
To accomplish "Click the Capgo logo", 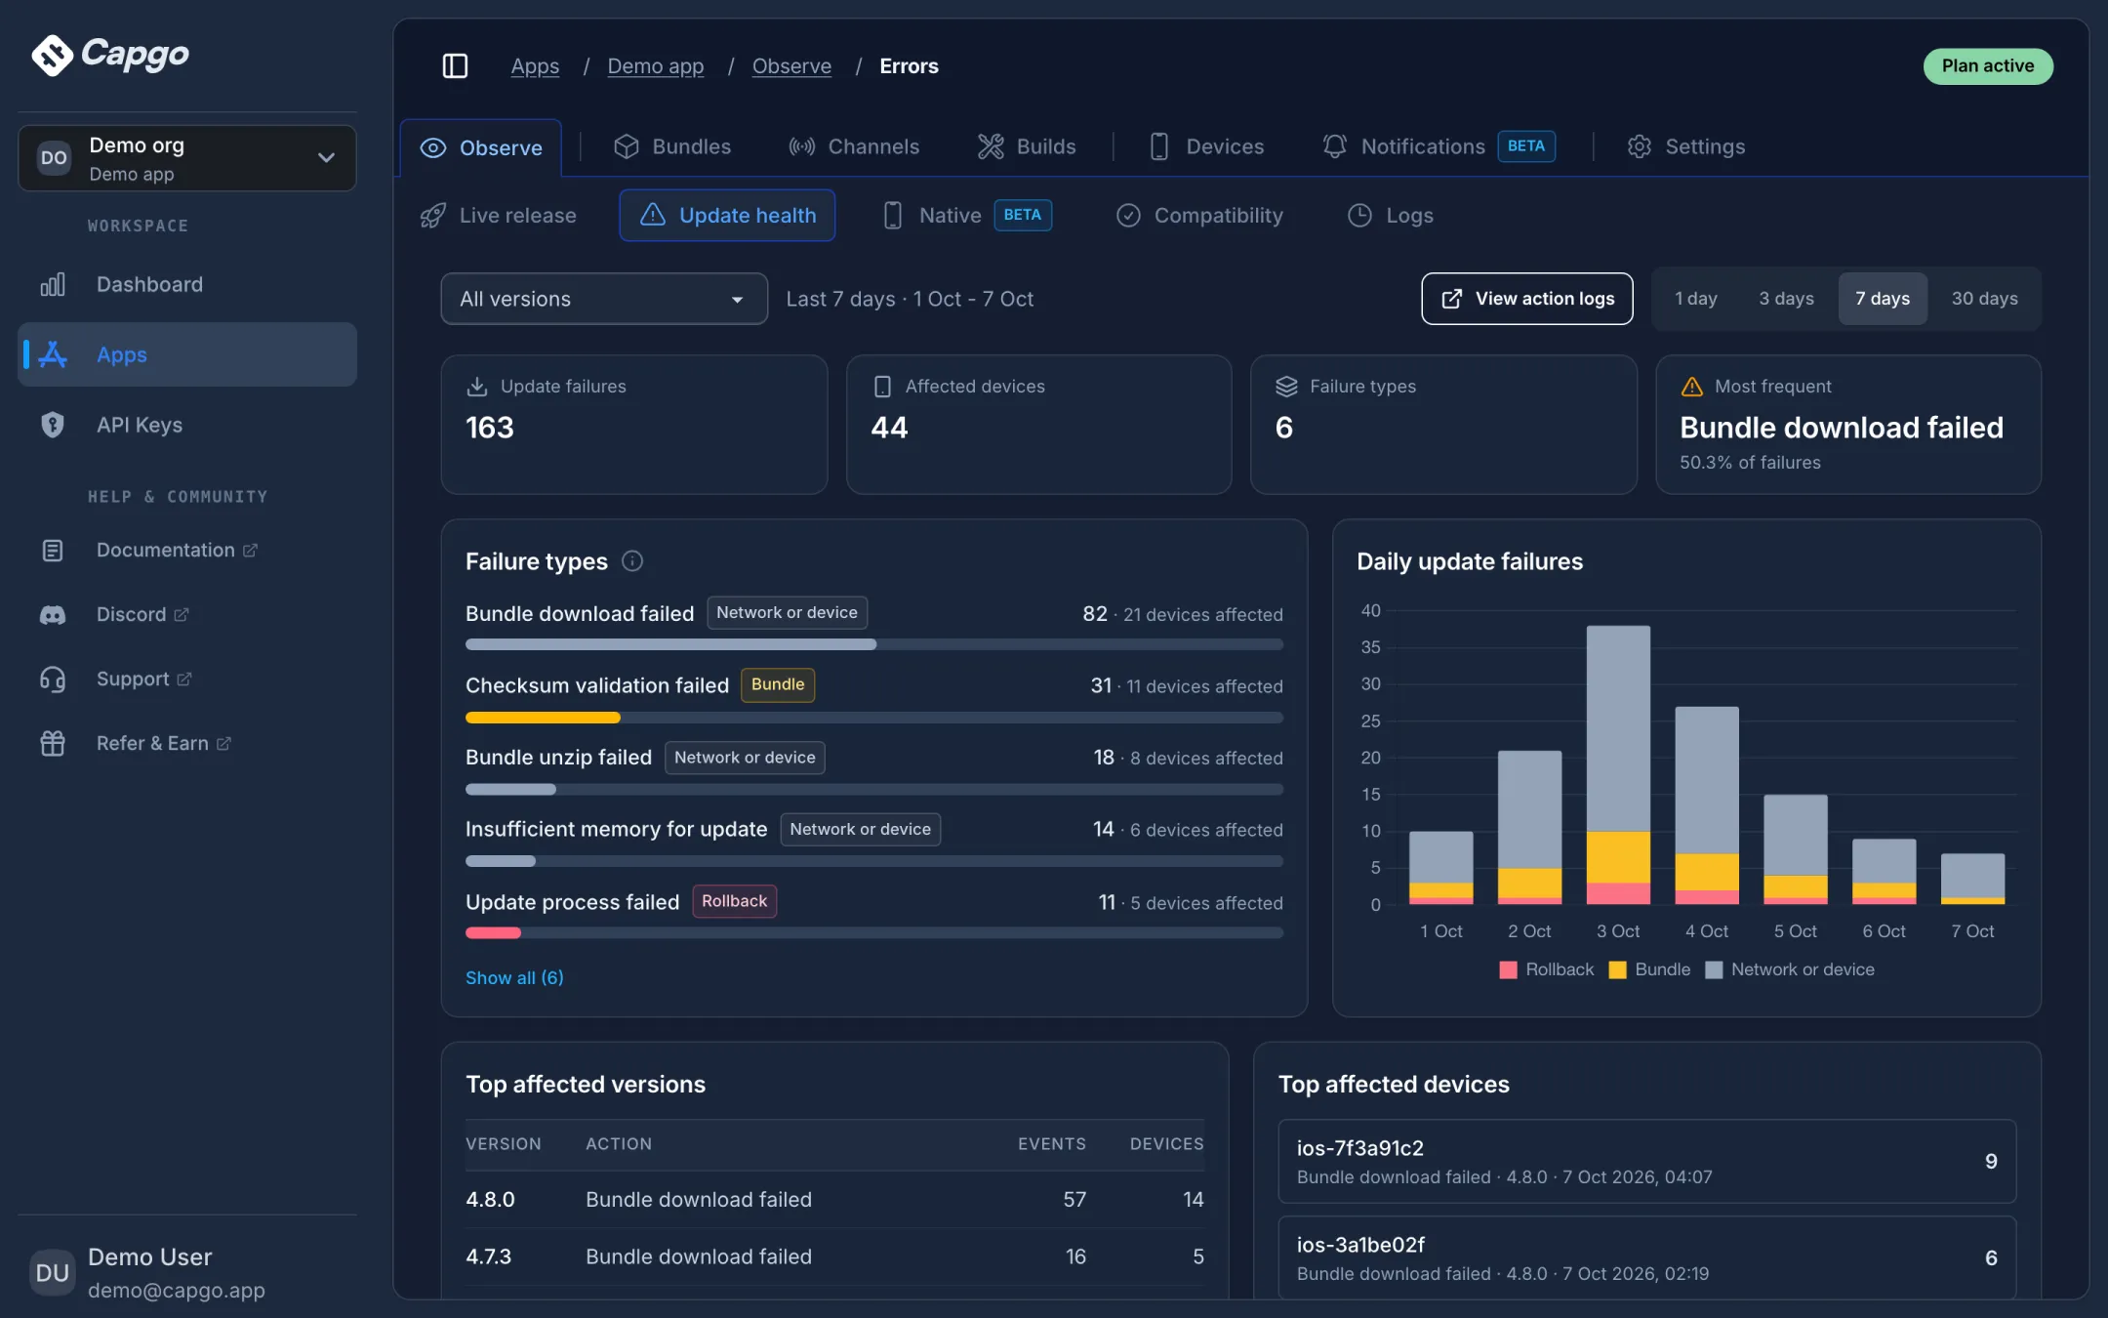I will pyautogui.click(x=109, y=55).
